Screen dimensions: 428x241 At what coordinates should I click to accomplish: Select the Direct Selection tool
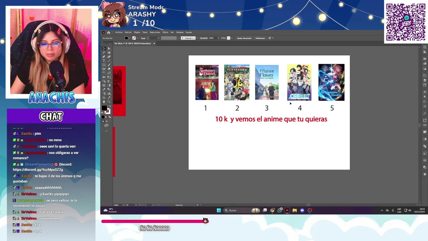(109, 48)
